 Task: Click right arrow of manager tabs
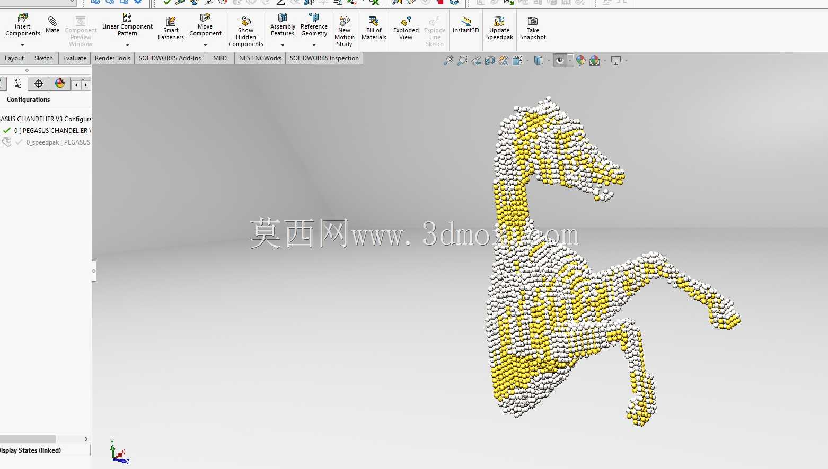tap(86, 85)
